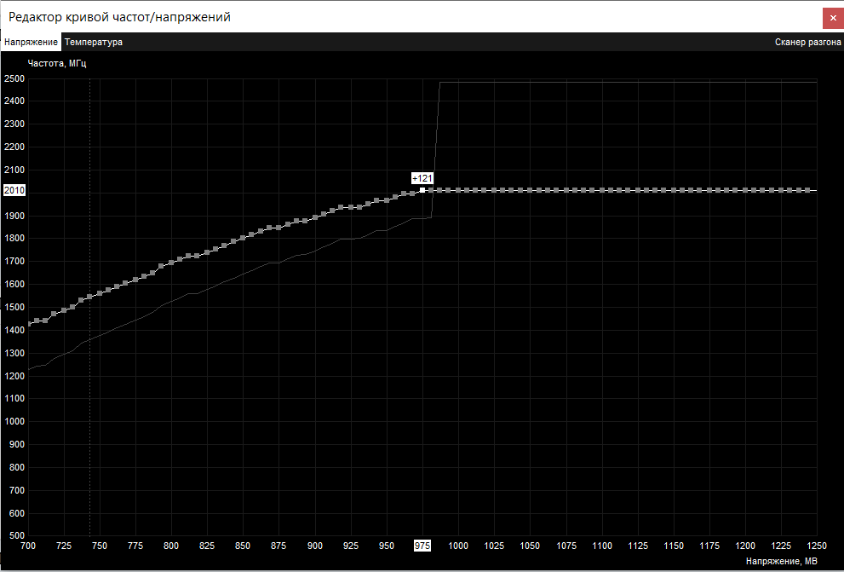The width and height of the screenshot is (844, 572).
Task: Click the 1900 frequency axis label
Action: coord(14,216)
